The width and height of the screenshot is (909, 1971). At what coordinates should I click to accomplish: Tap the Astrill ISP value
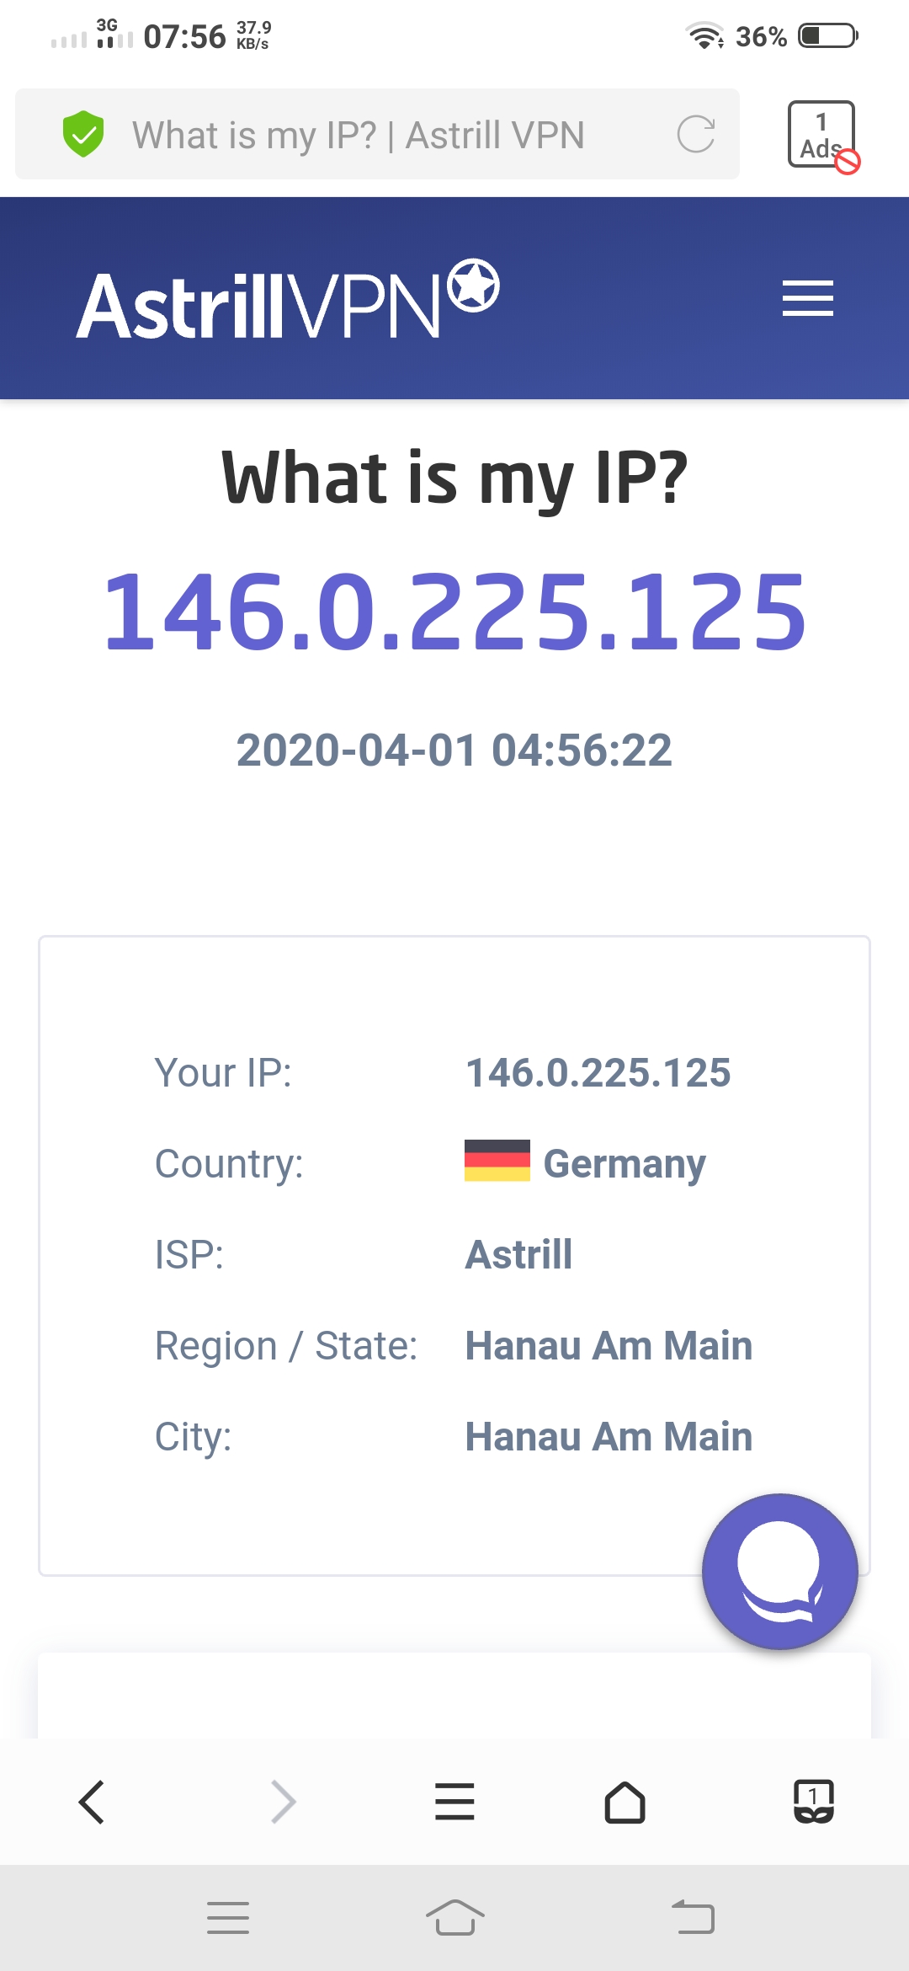point(519,1254)
